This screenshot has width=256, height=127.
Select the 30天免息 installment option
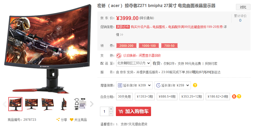point(124,97)
